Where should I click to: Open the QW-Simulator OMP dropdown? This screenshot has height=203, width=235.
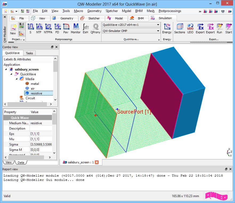click(x=131, y=31)
